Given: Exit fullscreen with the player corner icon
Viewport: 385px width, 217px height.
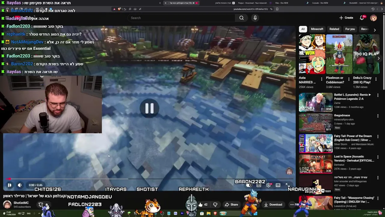Looking at the screenshot, I should 288,185.
